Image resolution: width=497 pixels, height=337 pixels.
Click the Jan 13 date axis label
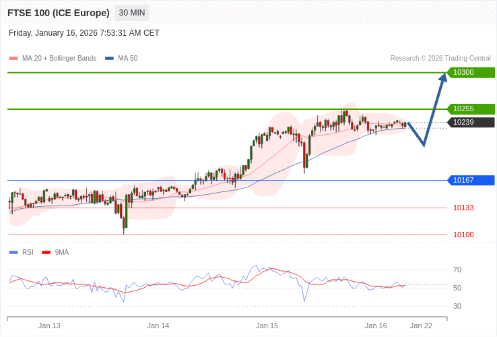point(49,326)
